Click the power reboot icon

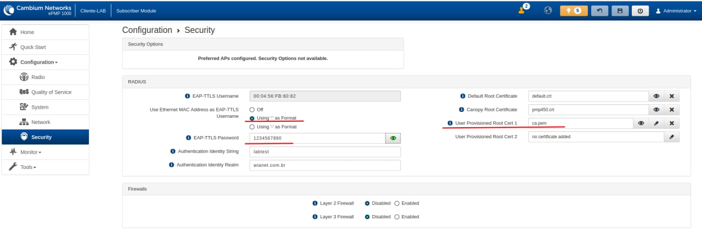pos(639,10)
